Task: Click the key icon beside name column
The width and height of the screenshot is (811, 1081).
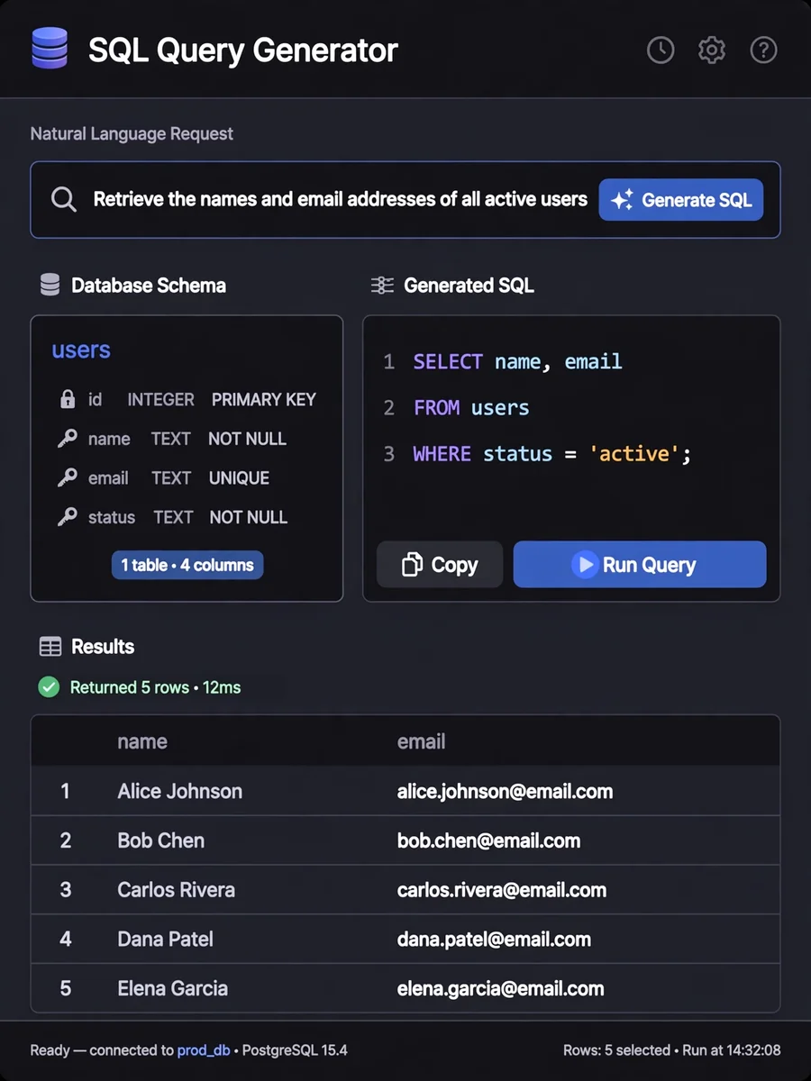Action: coord(68,439)
